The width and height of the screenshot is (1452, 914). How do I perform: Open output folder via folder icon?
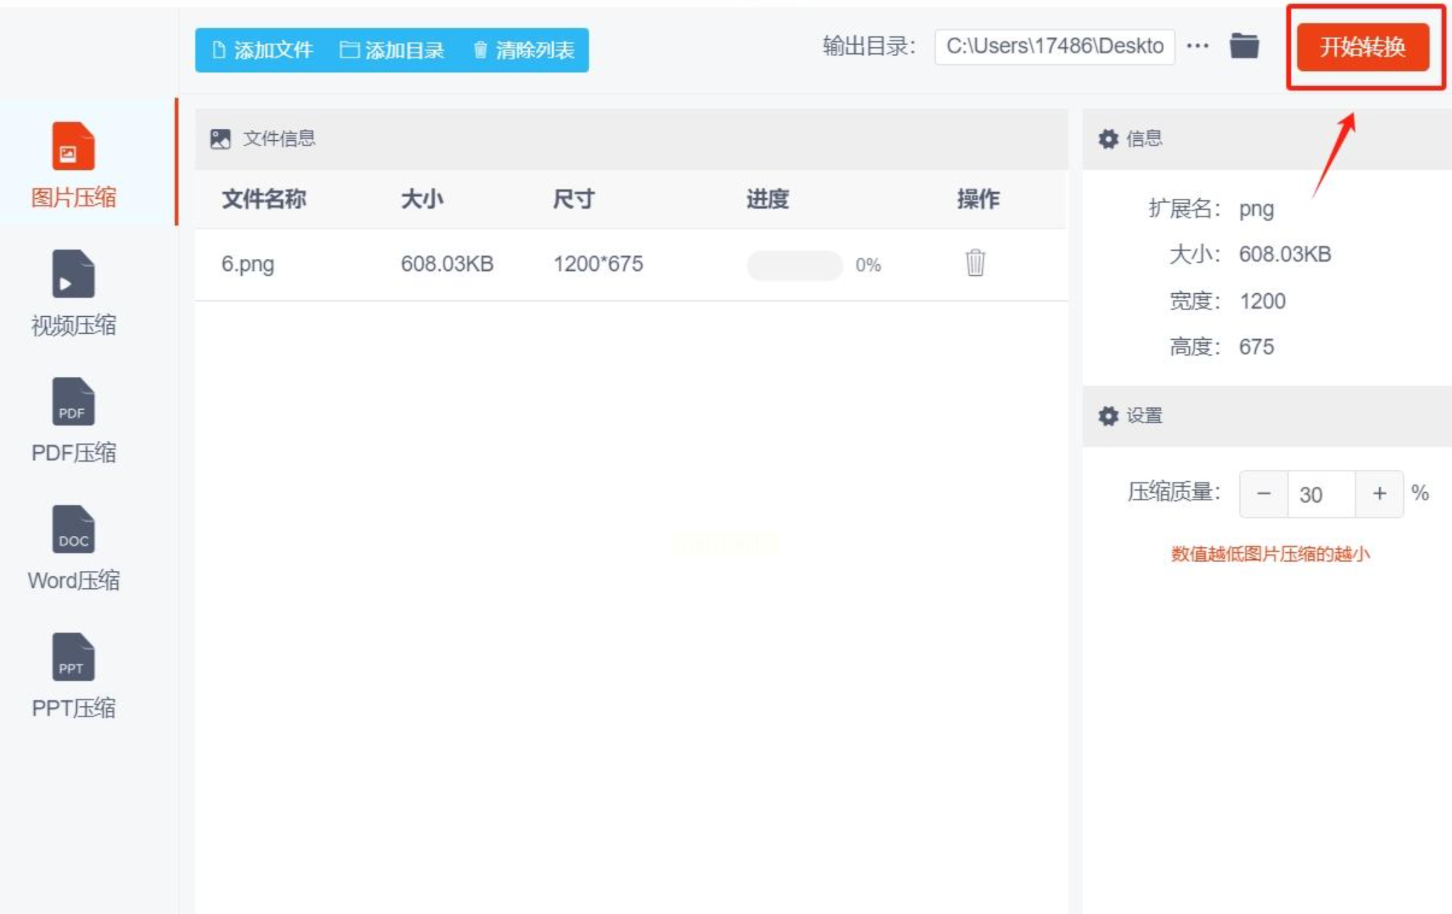tap(1244, 47)
